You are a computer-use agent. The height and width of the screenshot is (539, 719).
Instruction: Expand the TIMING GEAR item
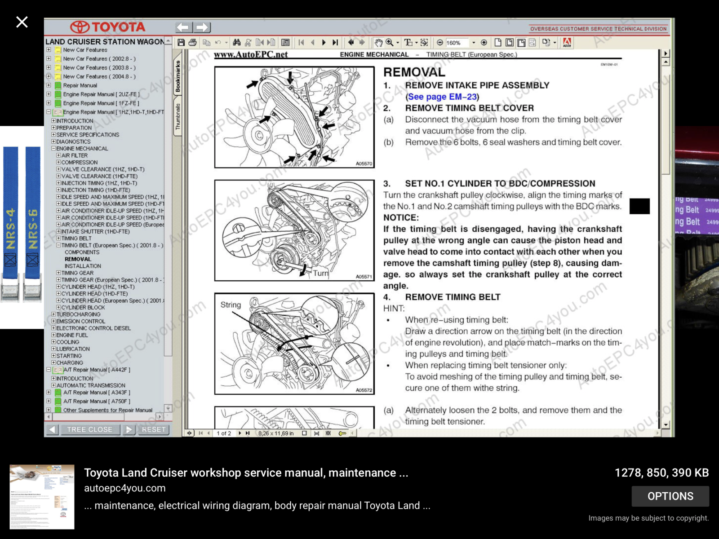[58, 273]
